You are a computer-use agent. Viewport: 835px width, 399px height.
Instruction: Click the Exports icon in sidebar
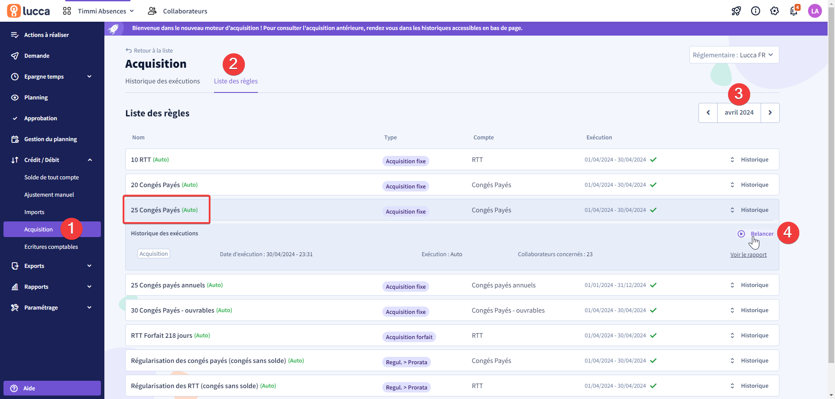click(x=15, y=266)
